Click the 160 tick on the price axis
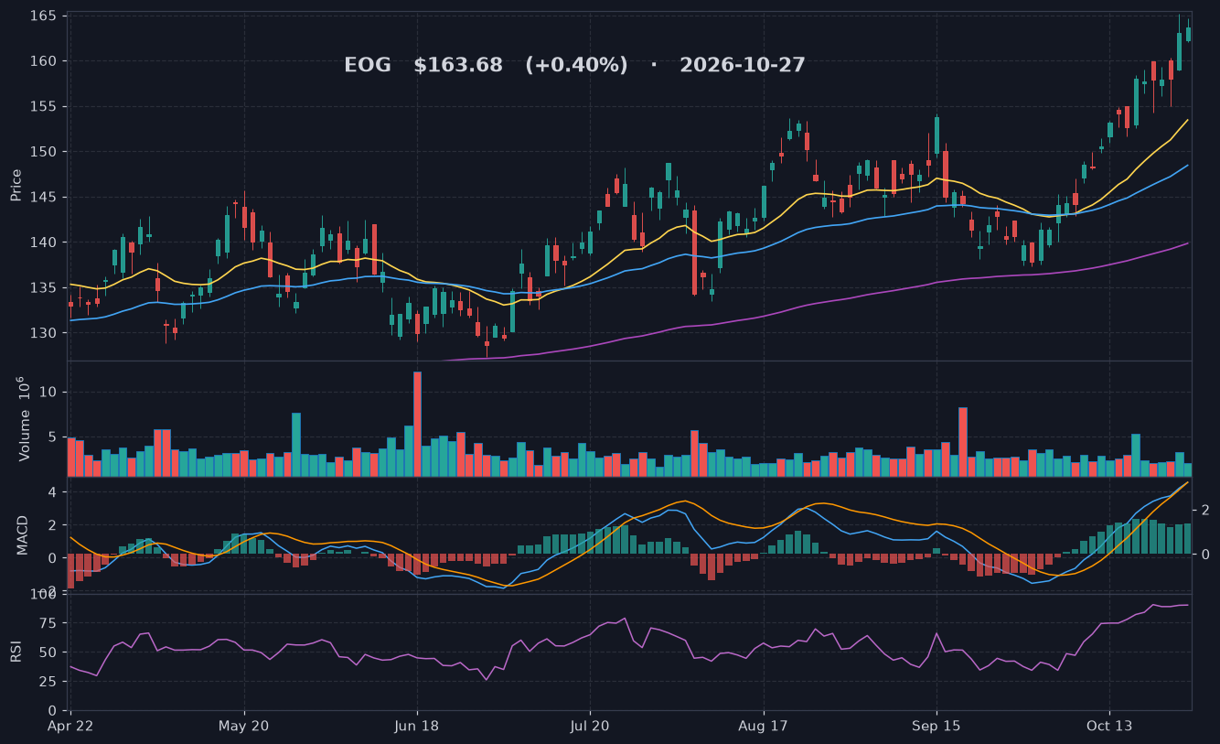 pyautogui.click(x=44, y=61)
